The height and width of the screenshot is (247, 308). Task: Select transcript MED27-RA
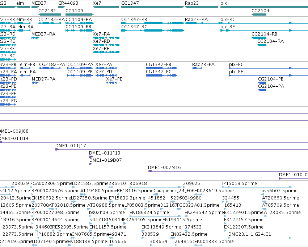tap(35, 38)
